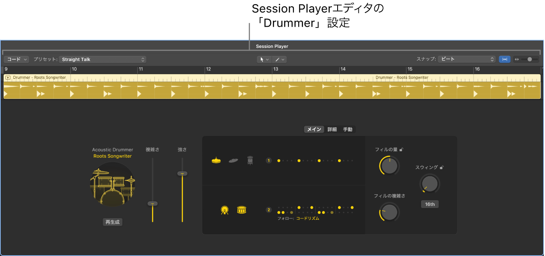Click bar 11 on the ruler
This screenshot has width=545, height=256.
141,69
